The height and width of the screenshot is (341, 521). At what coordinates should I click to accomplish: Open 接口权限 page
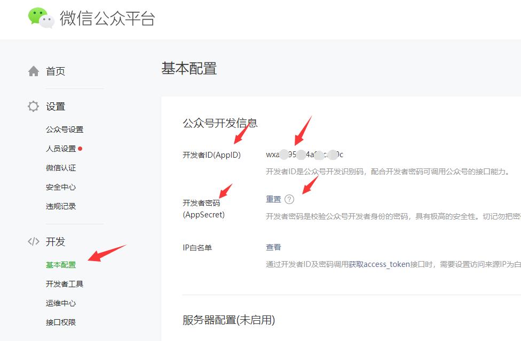(61, 322)
